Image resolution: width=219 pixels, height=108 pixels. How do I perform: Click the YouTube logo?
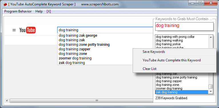(27, 30)
